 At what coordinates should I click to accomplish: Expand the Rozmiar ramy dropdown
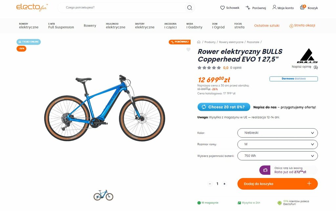278,144
